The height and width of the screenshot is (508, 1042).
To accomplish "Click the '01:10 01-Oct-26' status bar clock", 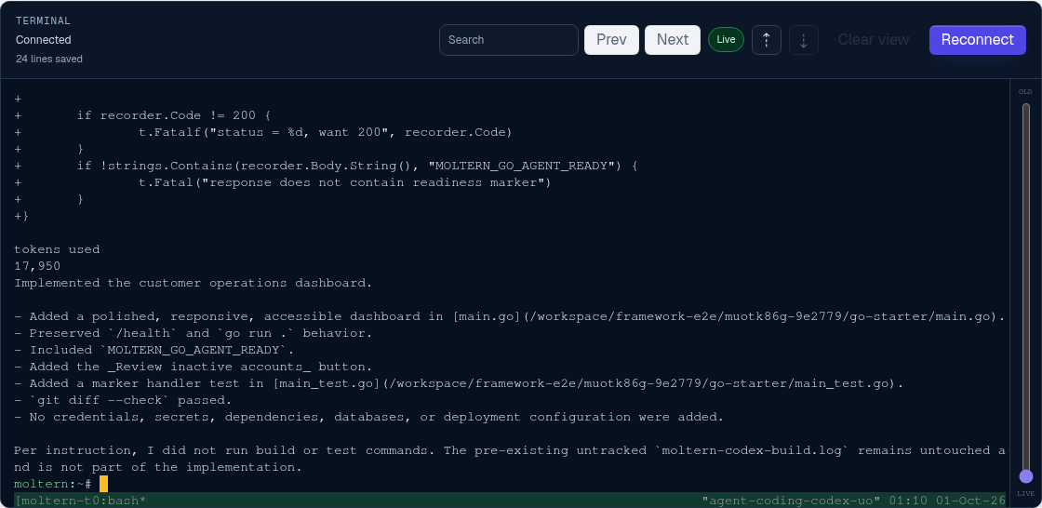I will pos(947,500).
